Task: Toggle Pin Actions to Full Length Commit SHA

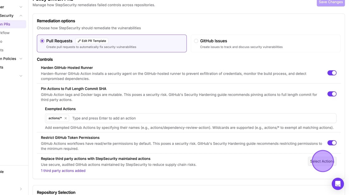Action: (x=332, y=94)
